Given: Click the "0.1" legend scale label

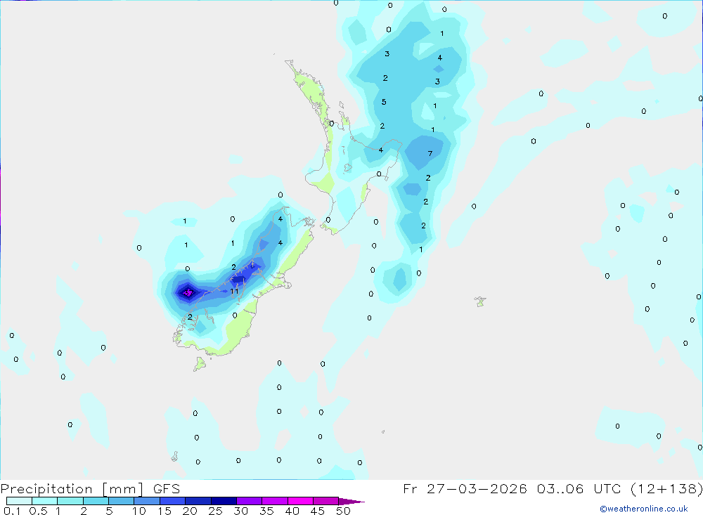Looking at the screenshot, I should (x=12, y=511).
